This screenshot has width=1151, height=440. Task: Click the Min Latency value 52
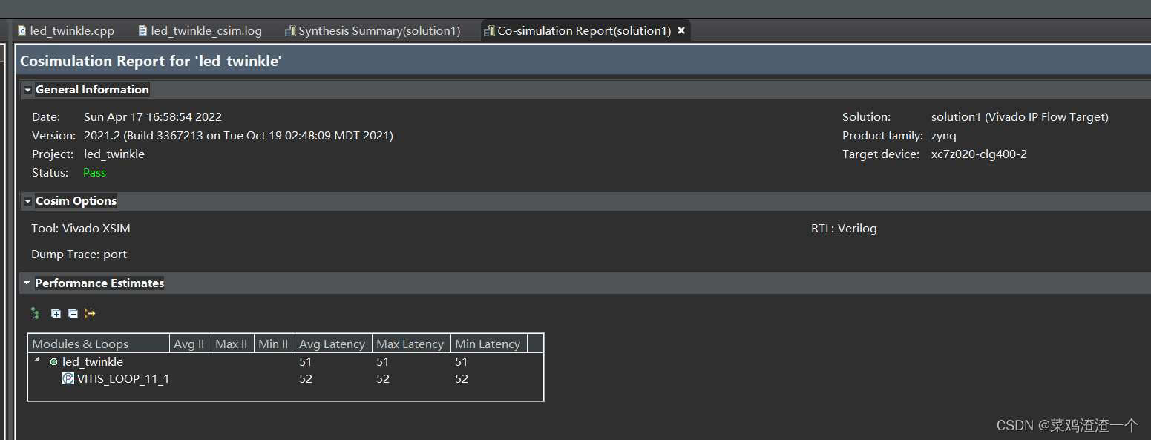[x=462, y=378]
